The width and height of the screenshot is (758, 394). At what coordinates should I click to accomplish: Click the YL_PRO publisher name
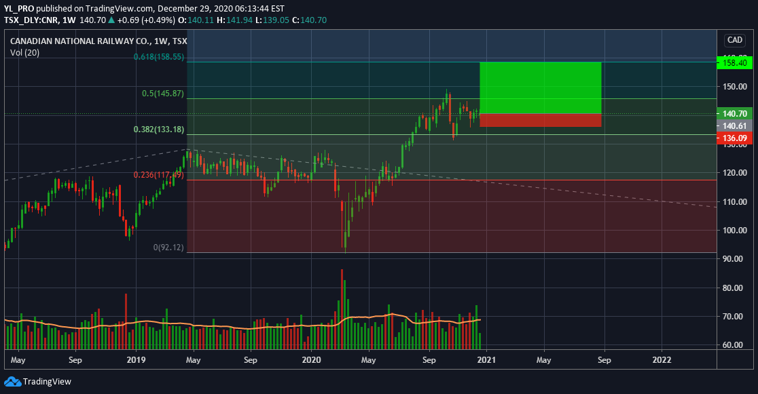(19, 9)
